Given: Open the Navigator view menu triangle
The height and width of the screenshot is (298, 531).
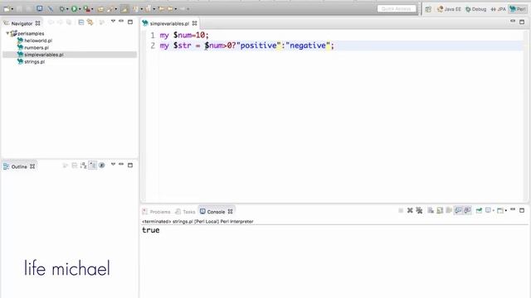Looking at the screenshot, I should 113,22.
